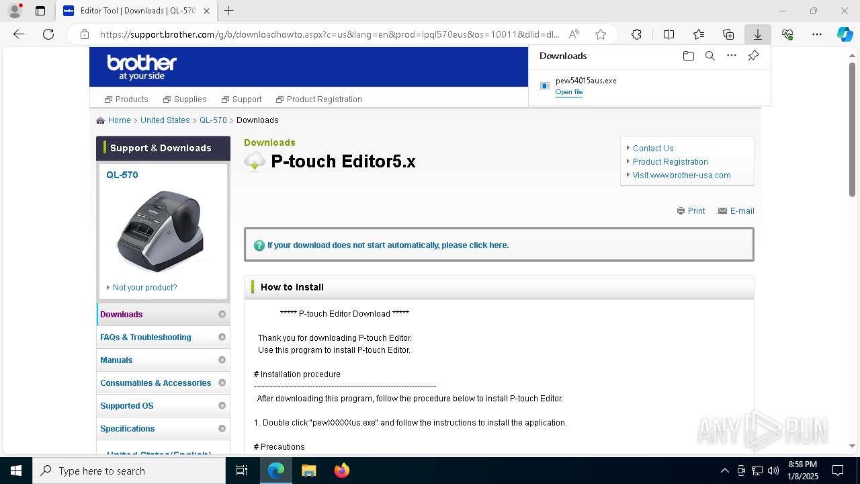The image size is (860, 484).
Task: Open Windows Start menu
Action: (x=16, y=471)
